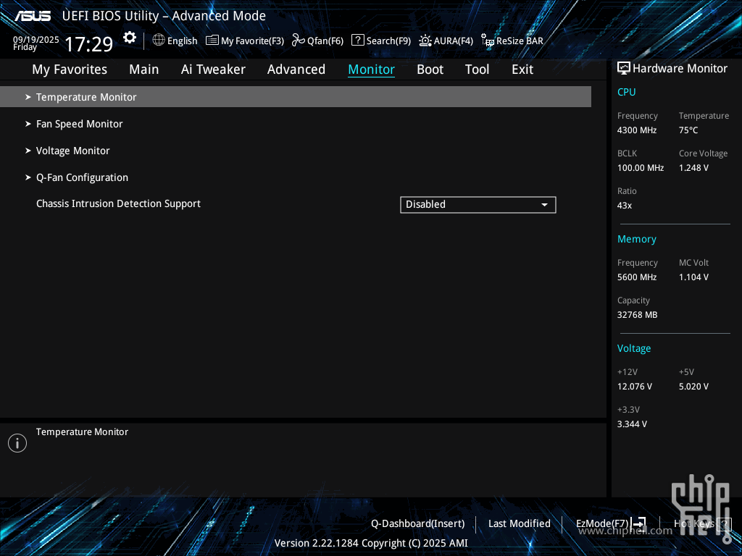Click the 09/19/2025 date
This screenshot has width=742, height=556.
click(x=36, y=39)
